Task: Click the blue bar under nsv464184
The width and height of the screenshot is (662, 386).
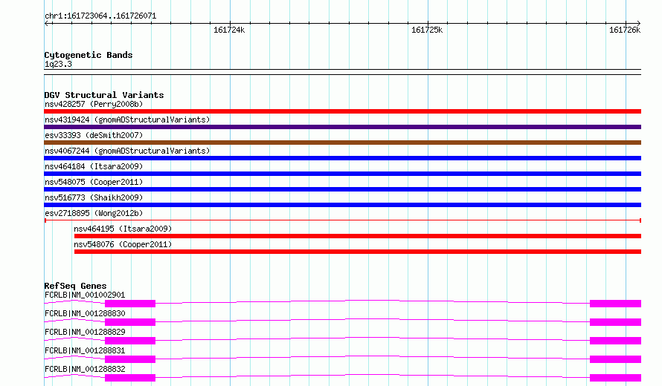Action: click(342, 174)
